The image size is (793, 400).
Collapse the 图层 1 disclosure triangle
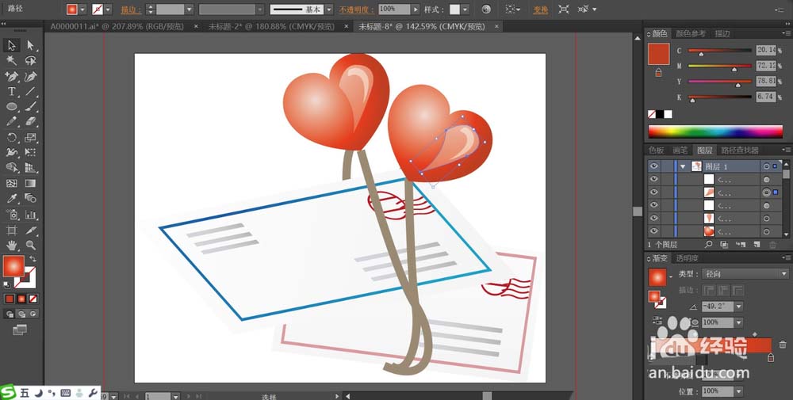[x=684, y=166]
